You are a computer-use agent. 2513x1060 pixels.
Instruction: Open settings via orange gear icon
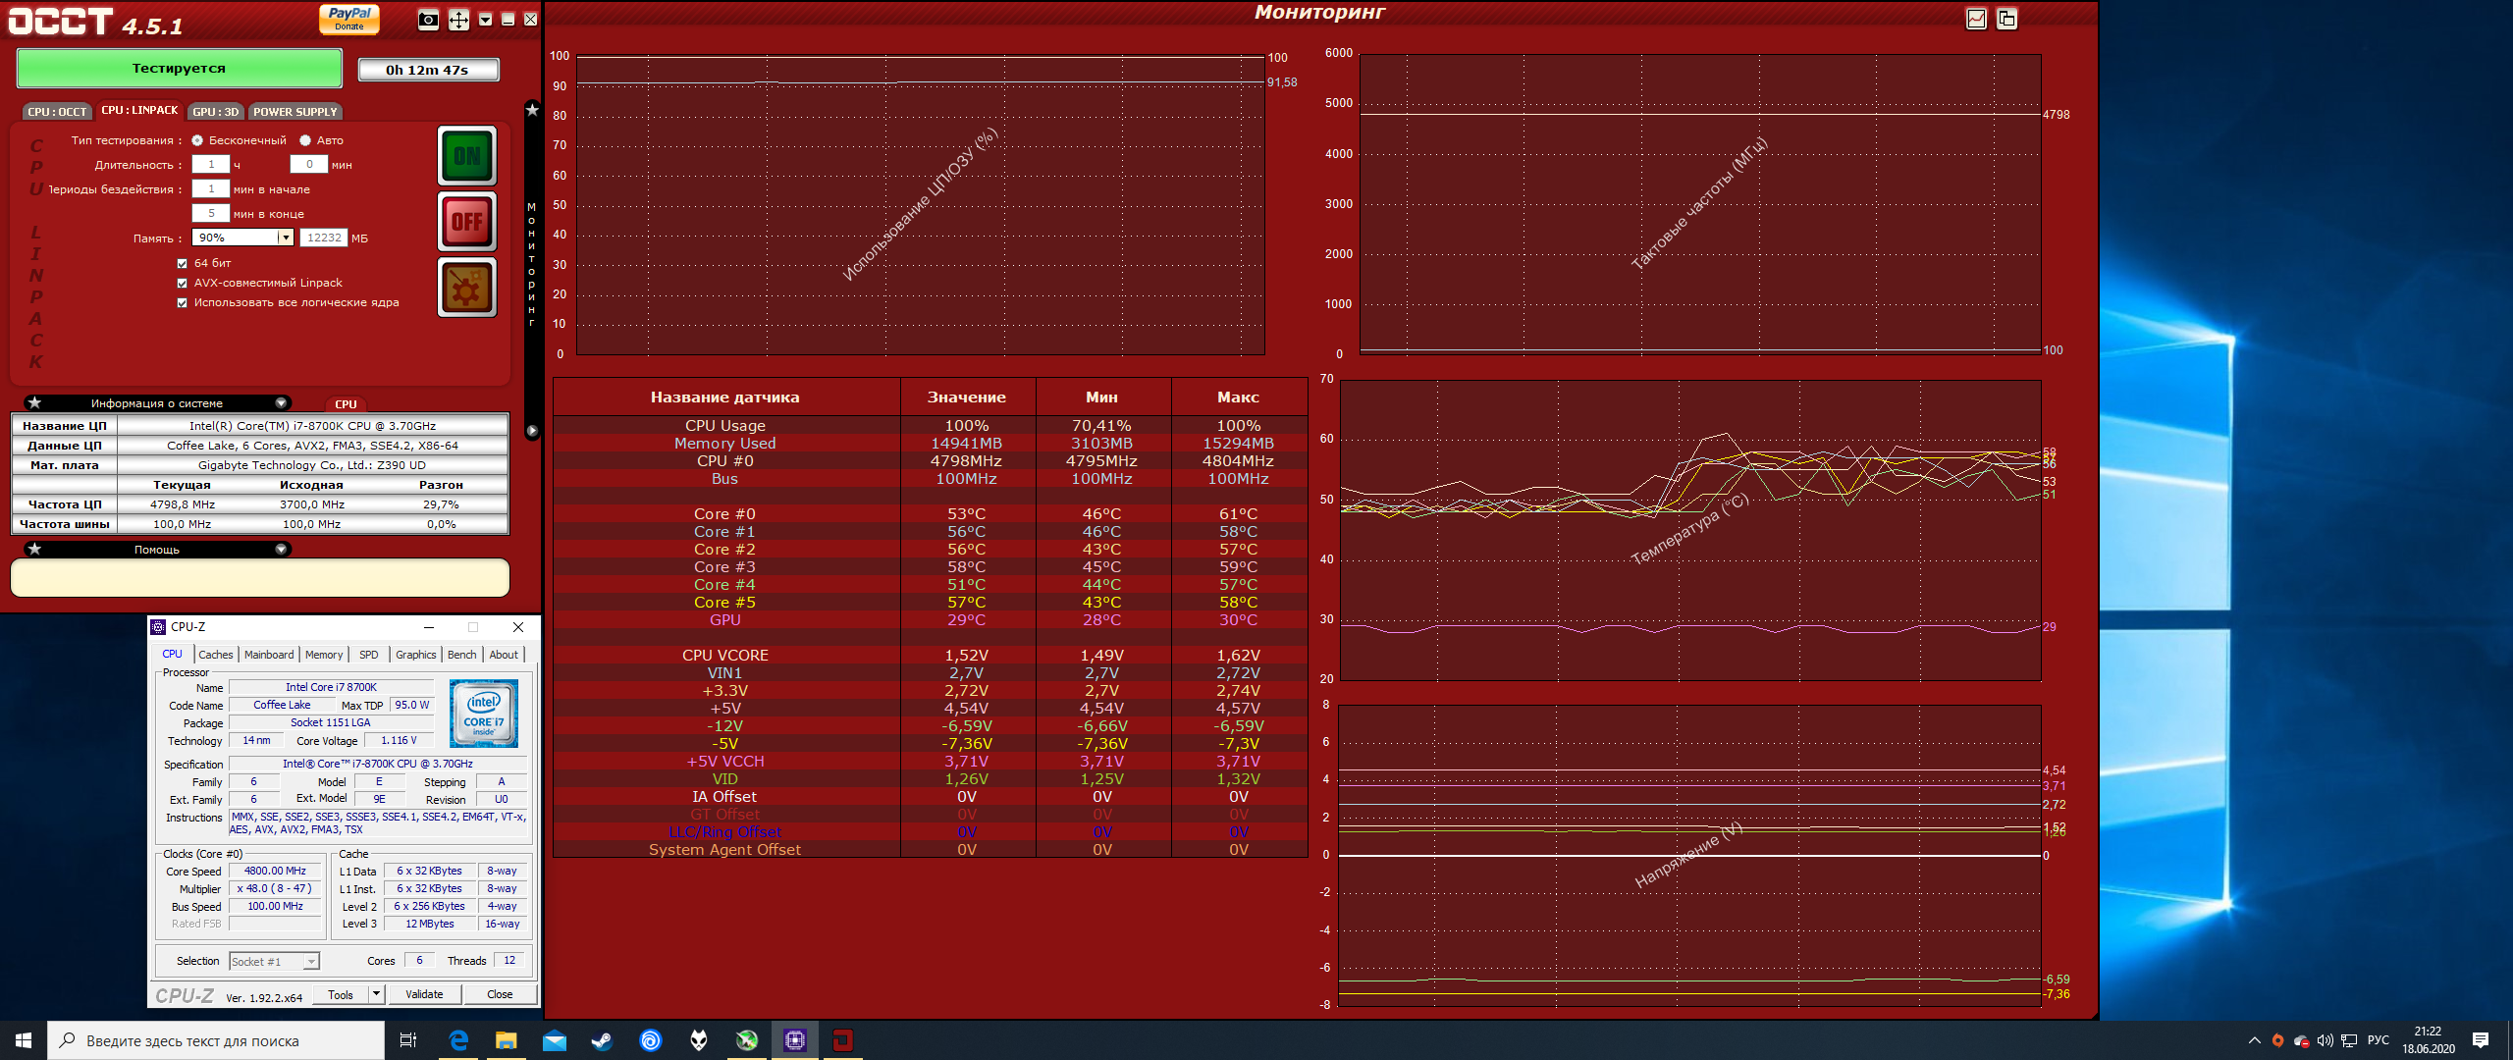(467, 288)
